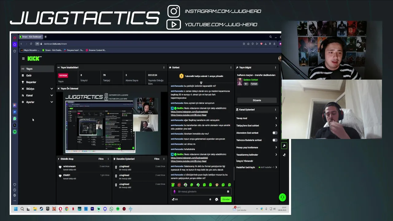
Task: Click the green Gönder button
Action: point(226,199)
